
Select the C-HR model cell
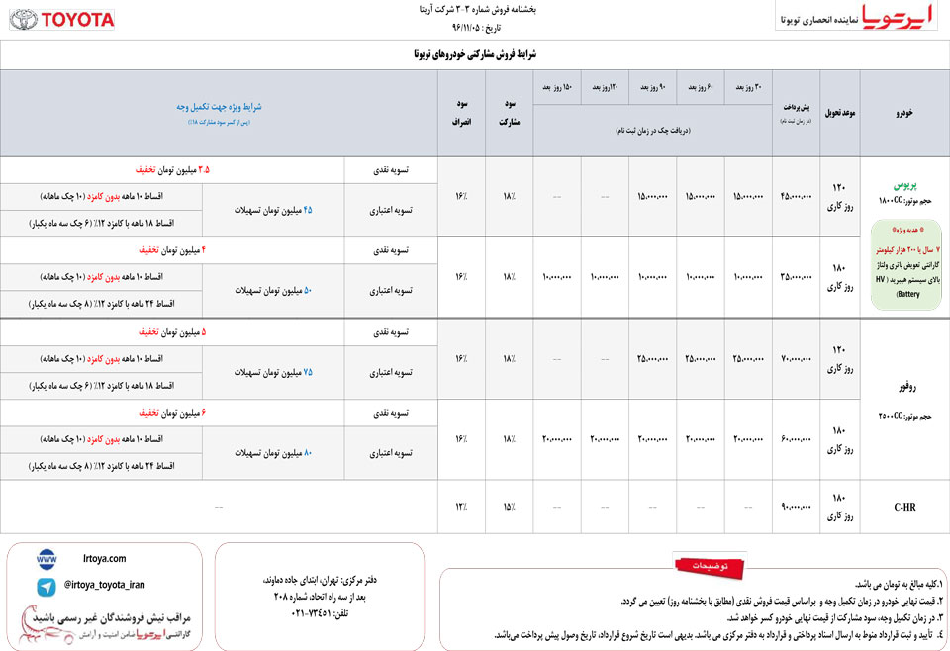(903, 508)
